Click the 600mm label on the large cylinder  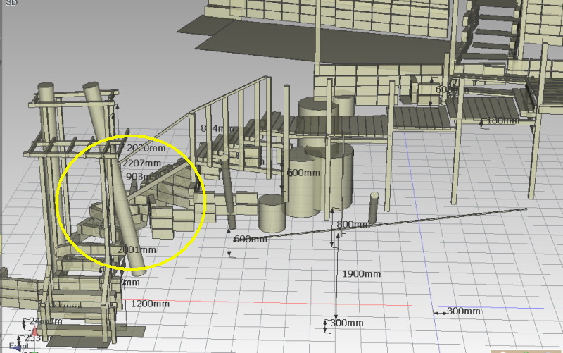tap(303, 173)
